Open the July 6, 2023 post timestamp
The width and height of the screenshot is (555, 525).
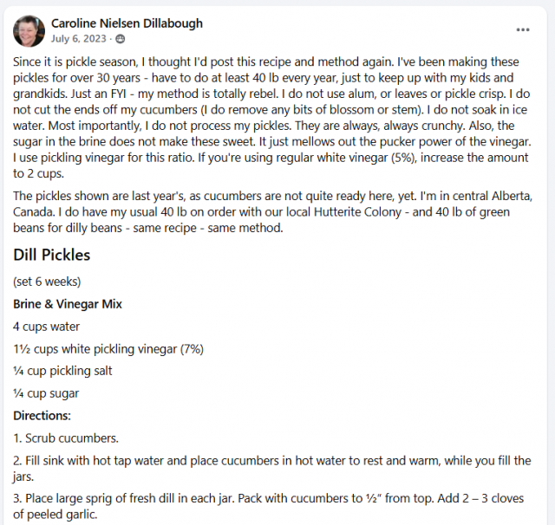(79, 38)
